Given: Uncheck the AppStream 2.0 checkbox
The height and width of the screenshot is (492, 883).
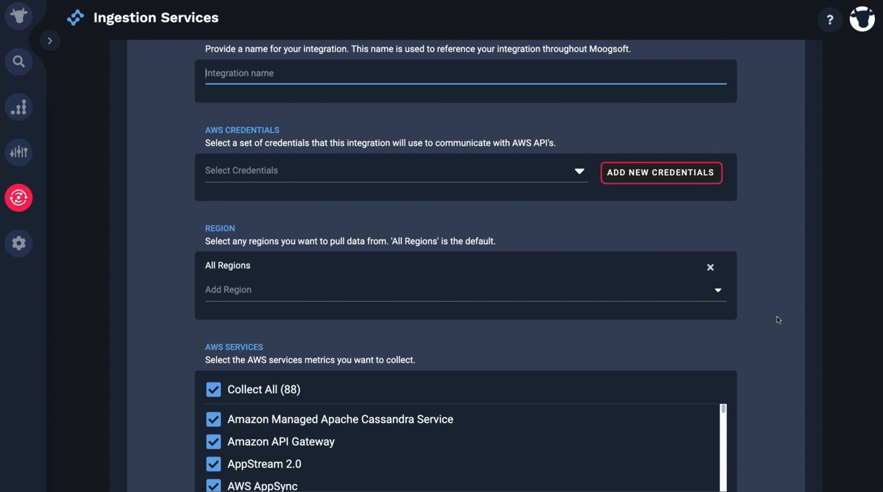Looking at the screenshot, I should [x=213, y=464].
